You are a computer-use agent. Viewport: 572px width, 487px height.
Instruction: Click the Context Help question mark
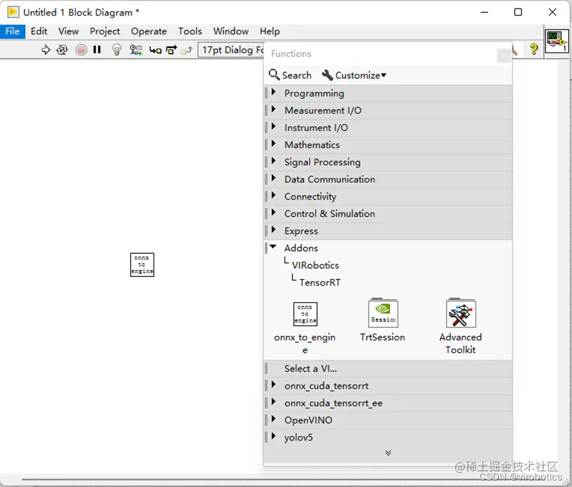pyautogui.click(x=534, y=49)
